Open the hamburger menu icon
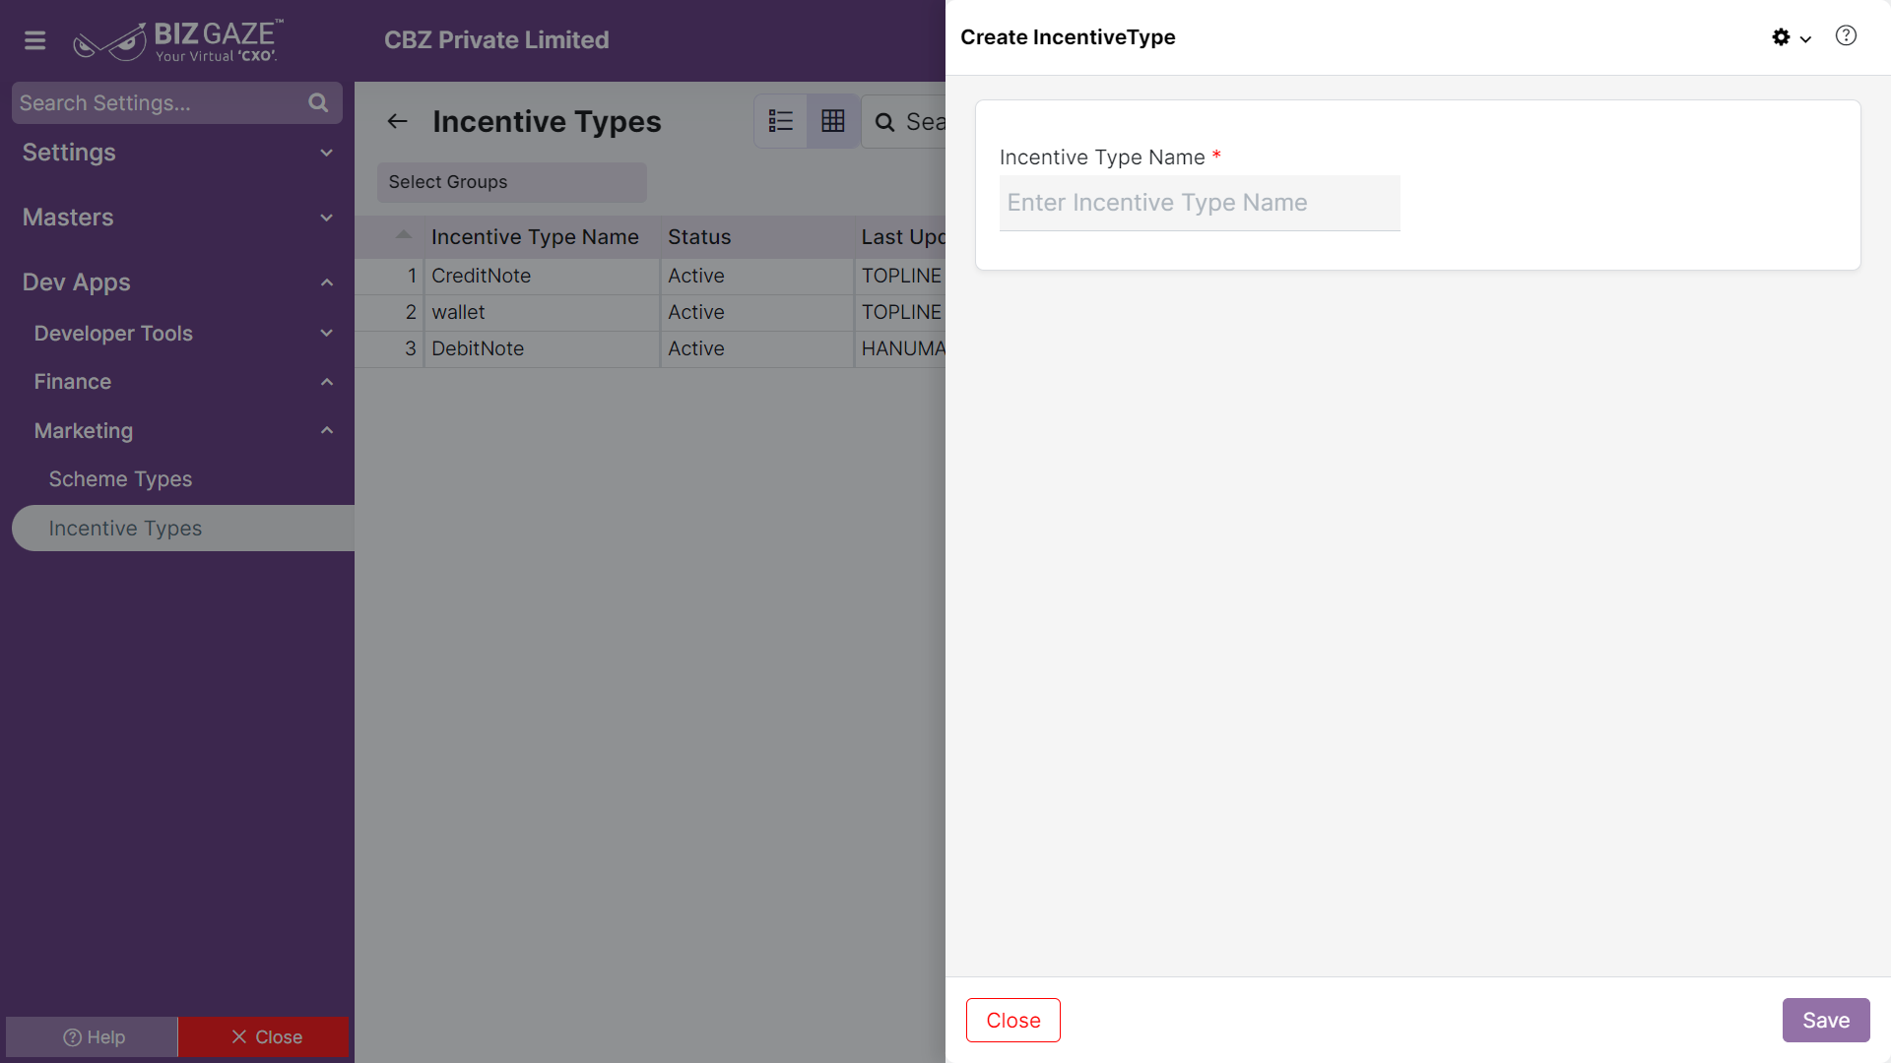The image size is (1891, 1063). coord(35,40)
